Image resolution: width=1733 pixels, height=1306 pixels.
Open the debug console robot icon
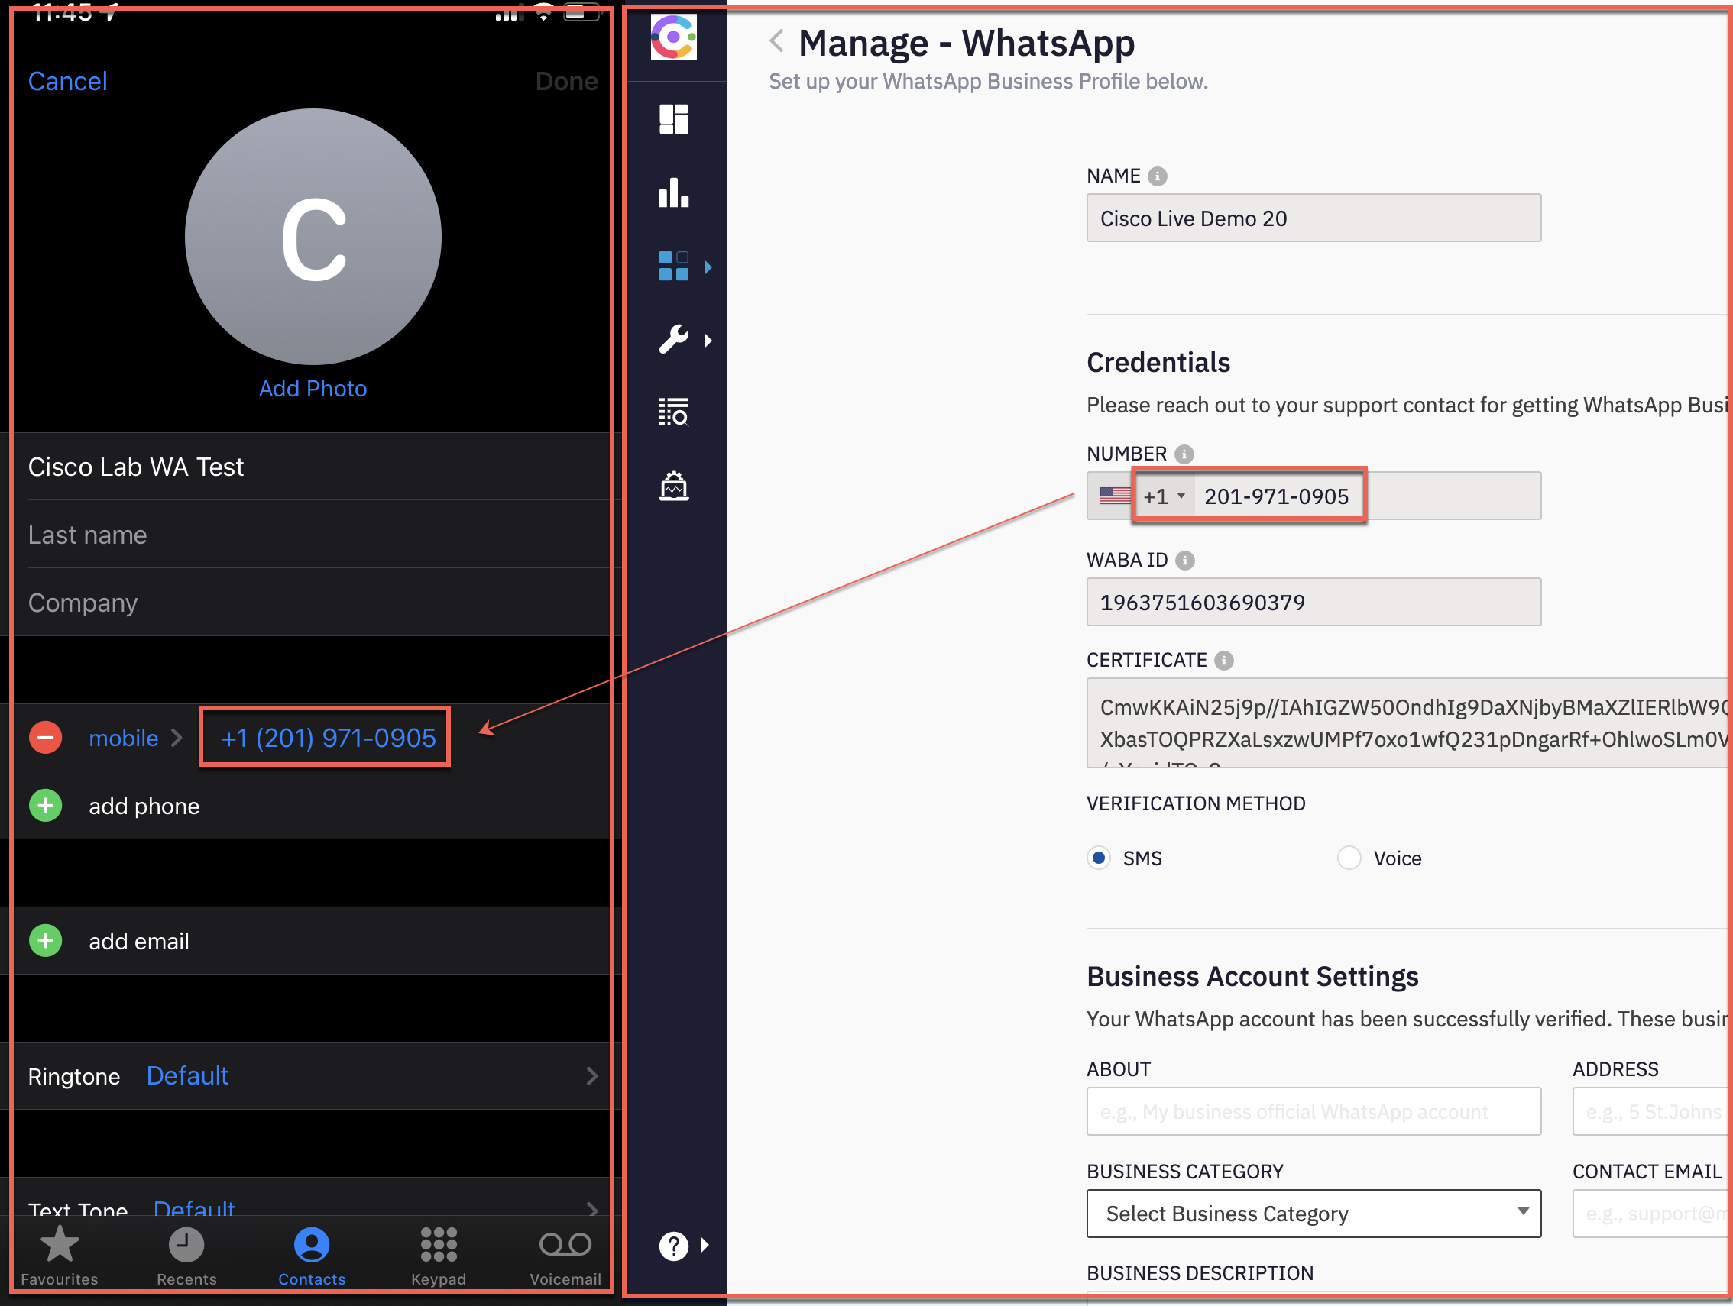673,486
